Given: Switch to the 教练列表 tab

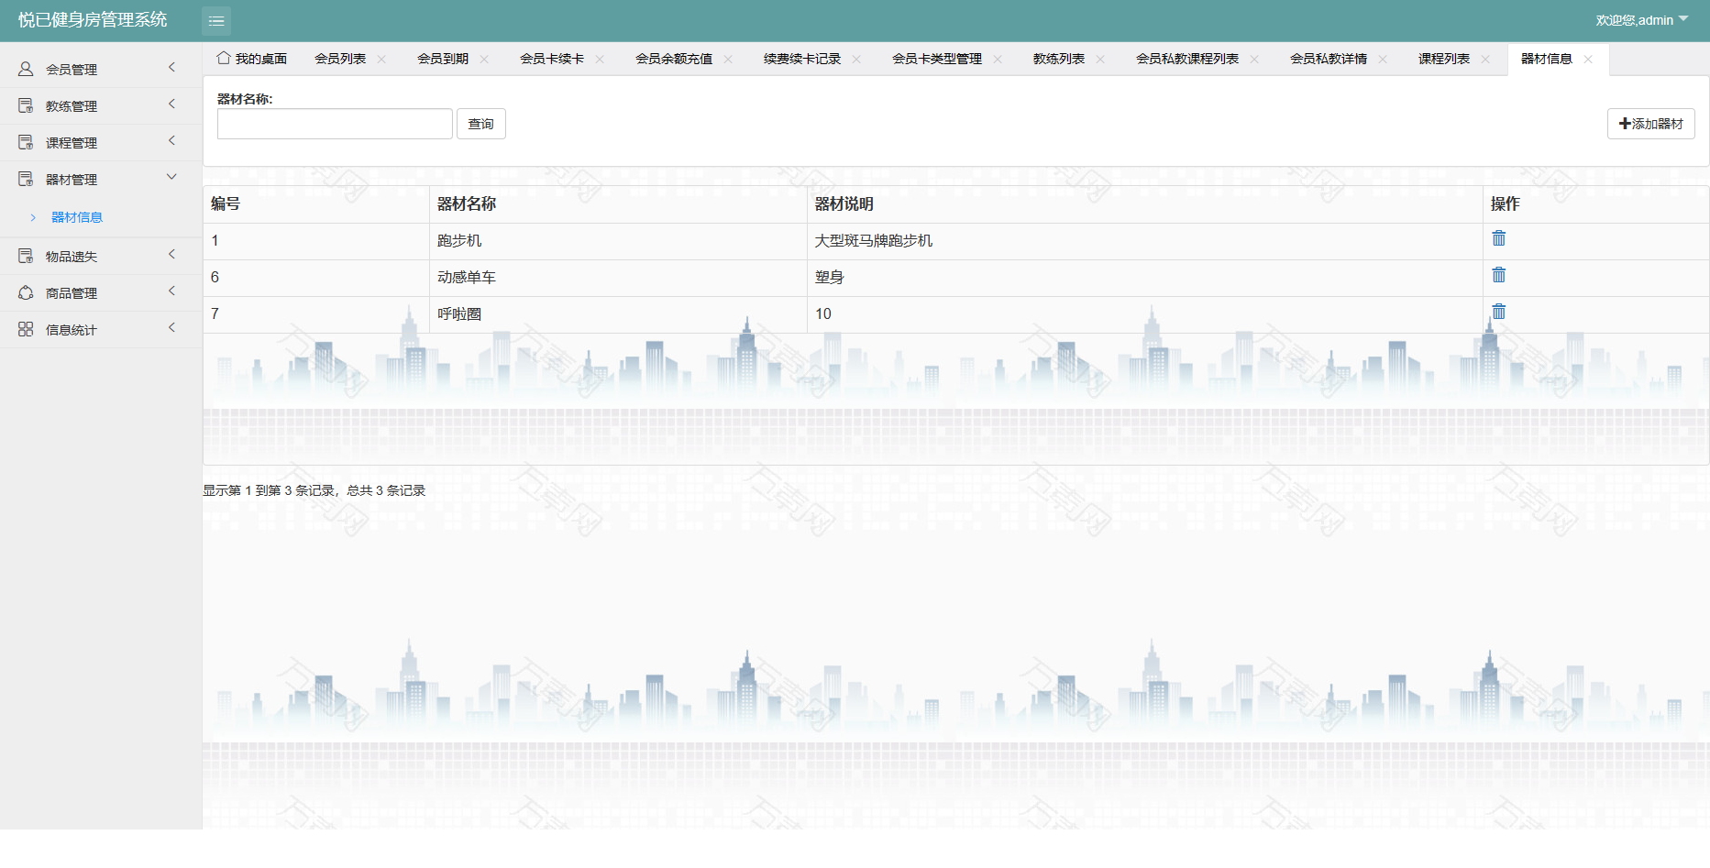Looking at the screenshot, I should (x=1058, y=59).
